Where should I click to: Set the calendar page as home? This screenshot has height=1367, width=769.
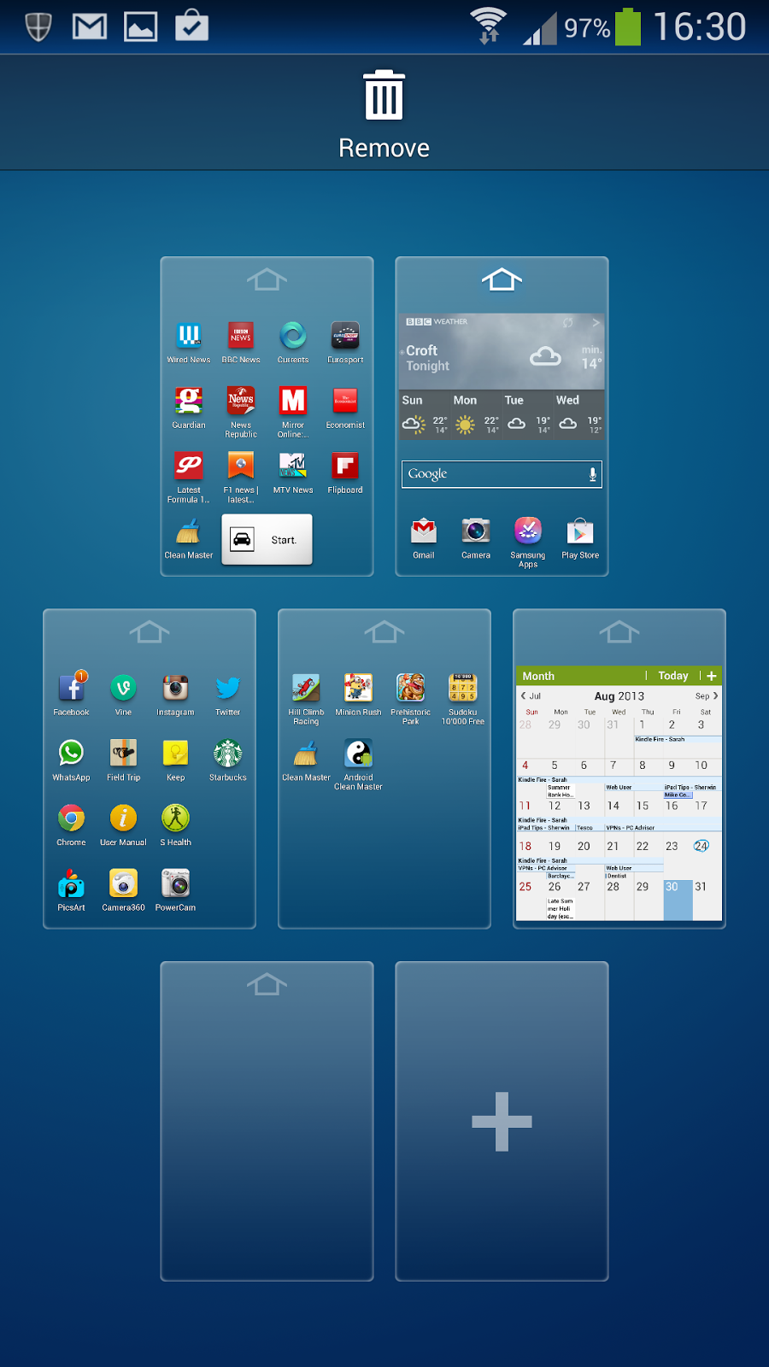coord(619,631)
